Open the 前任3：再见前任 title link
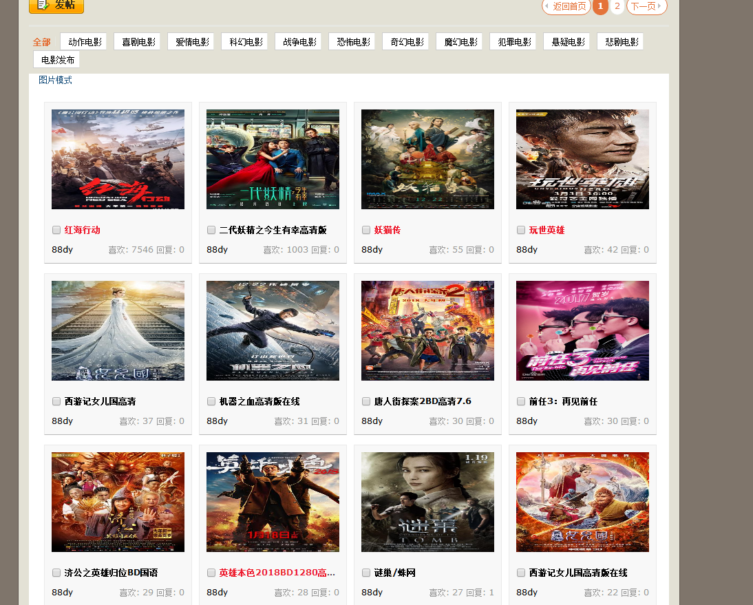753x605 pixels. click(563, 401)
